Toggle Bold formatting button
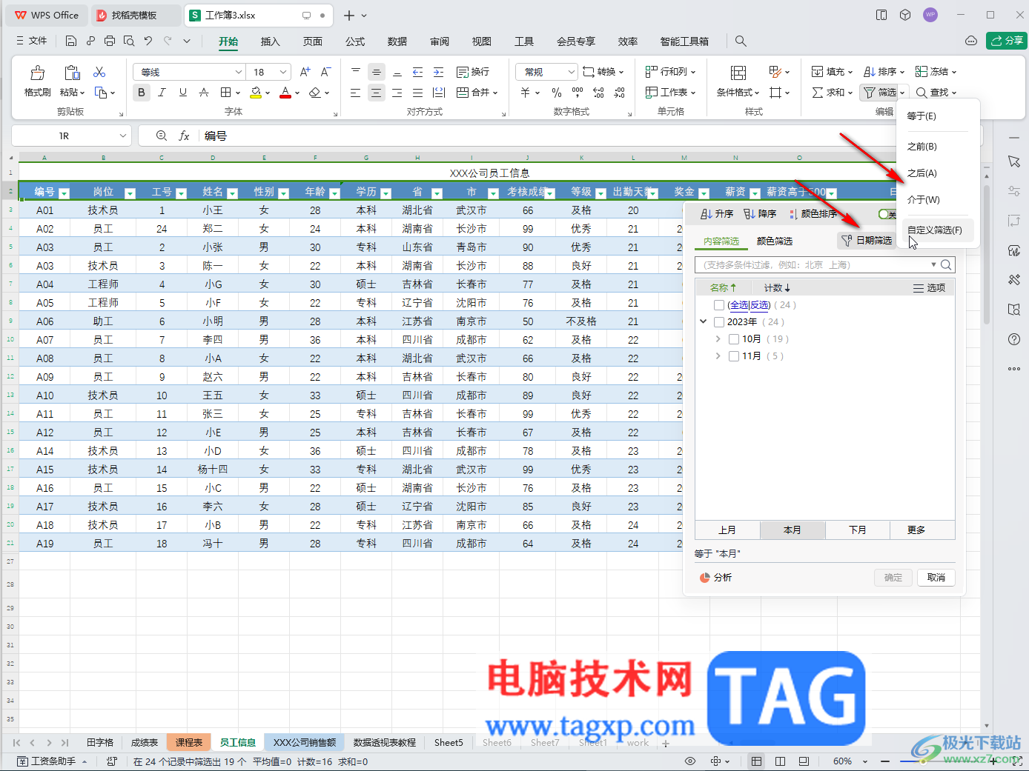 tap(141, 93)
